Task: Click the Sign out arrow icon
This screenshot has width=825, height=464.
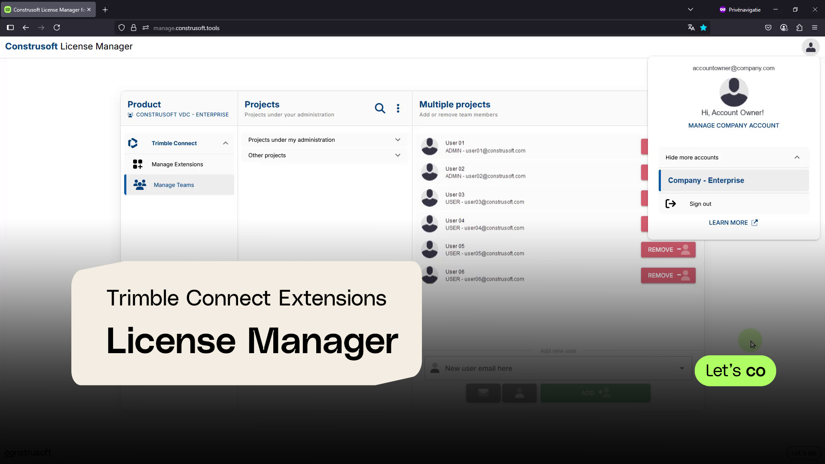Action: click(x=670, y=204)
